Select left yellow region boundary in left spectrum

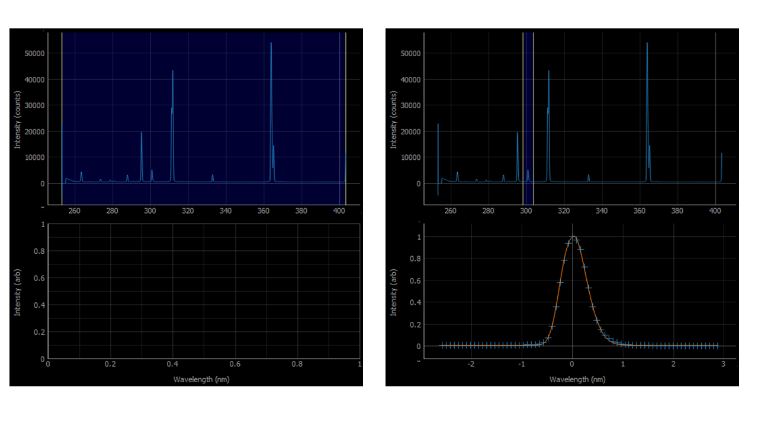62,118
